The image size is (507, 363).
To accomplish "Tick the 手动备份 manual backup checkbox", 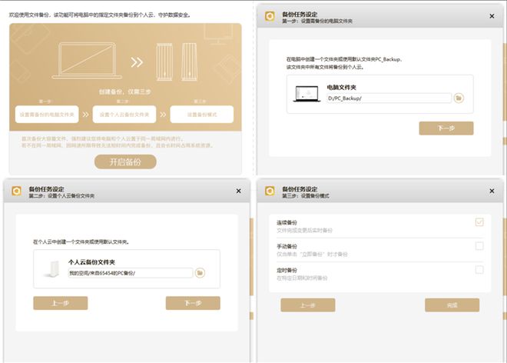I will click(x=479, y=246).
